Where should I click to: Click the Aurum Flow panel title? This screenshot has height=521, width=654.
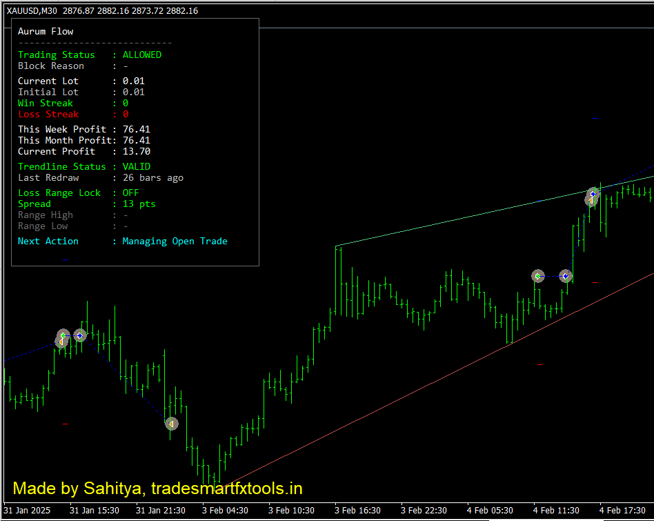(x=46, y=31)
